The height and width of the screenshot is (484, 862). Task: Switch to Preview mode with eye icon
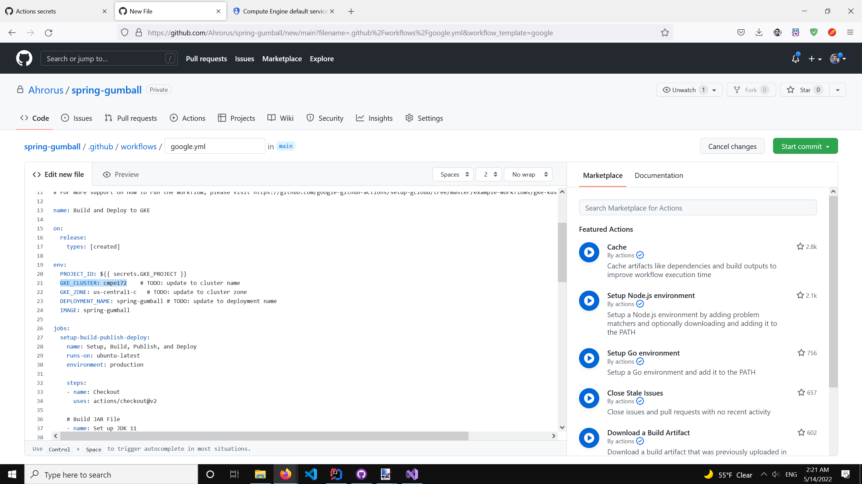pyautogui.click(x=121, y=174)
